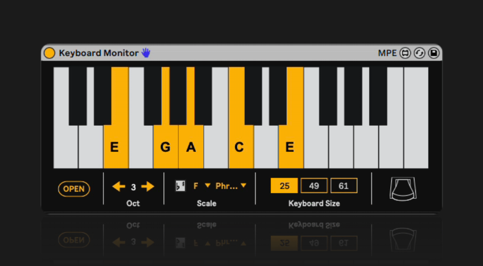
Task: Click the blue hand icon
Action: (x=146, y=53)
